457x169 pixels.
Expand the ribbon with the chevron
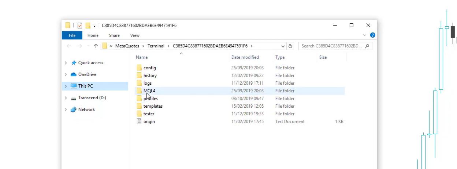point(365,35)
